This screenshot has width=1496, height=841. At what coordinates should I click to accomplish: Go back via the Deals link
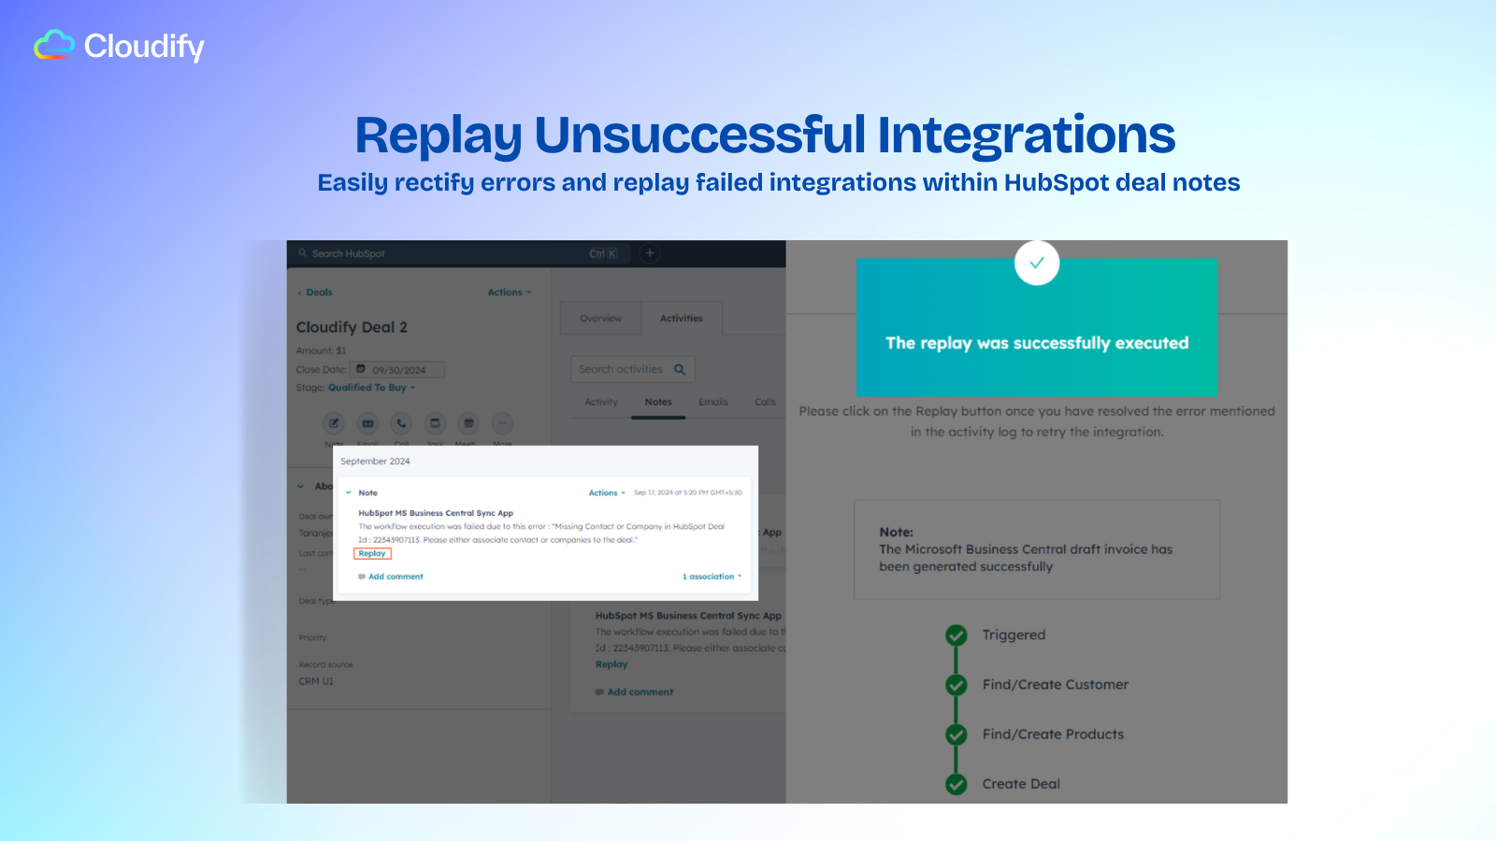click(318, 292)
